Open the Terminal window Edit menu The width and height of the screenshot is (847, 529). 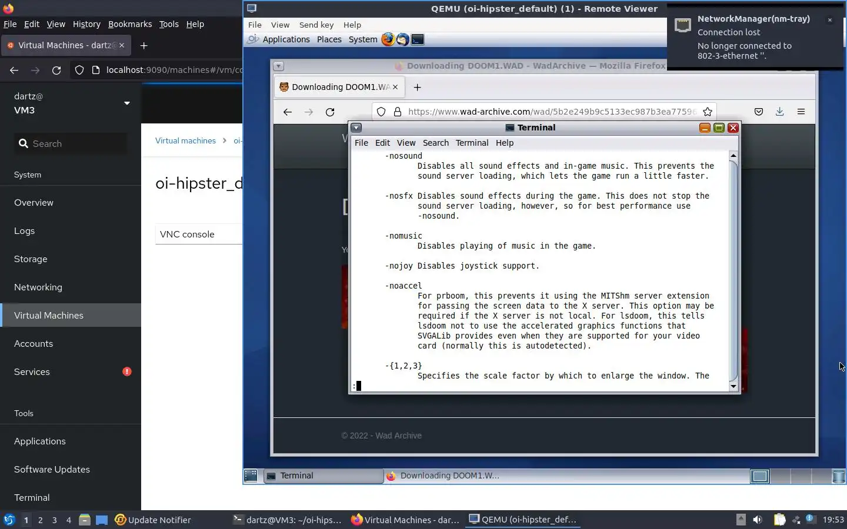pyautogui.click(x=382, y=143)
